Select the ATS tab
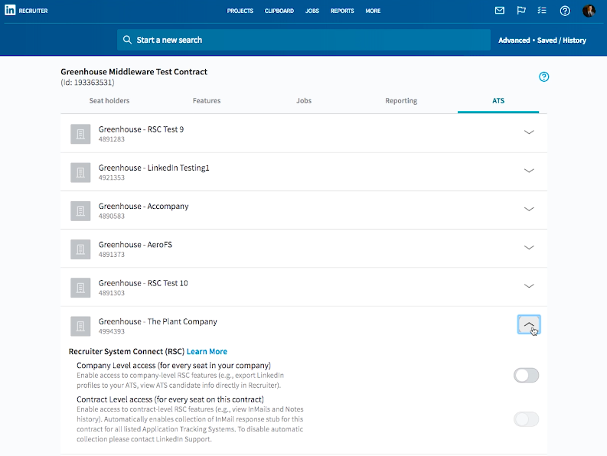The image size is (607, 456). coord(498,101)
